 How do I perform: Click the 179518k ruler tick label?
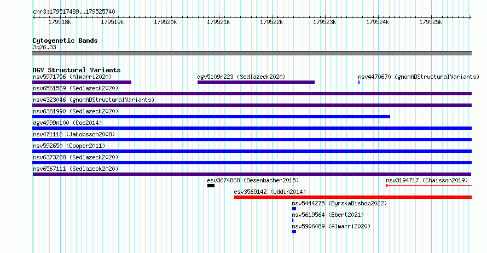[x=60, y=22]
